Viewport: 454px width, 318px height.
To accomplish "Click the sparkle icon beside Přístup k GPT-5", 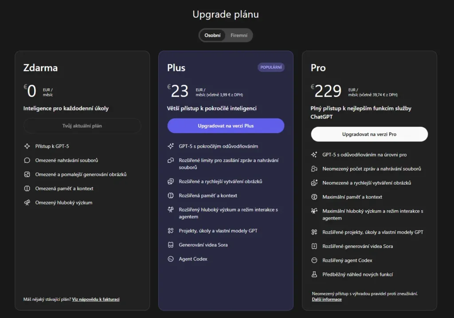I will pos(27,146).
